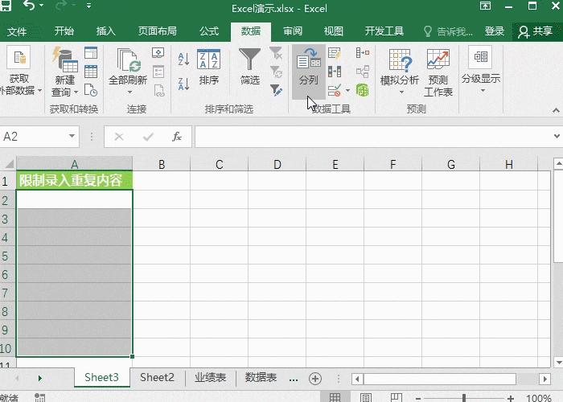
Task: Click the zoom slider in status bar
Action: 464,398
